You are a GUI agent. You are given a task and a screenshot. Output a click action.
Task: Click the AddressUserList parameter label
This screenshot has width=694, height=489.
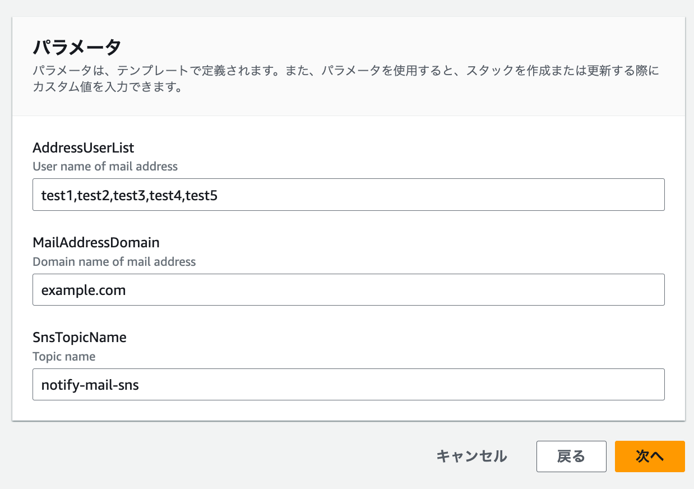[x=83, y=147]
